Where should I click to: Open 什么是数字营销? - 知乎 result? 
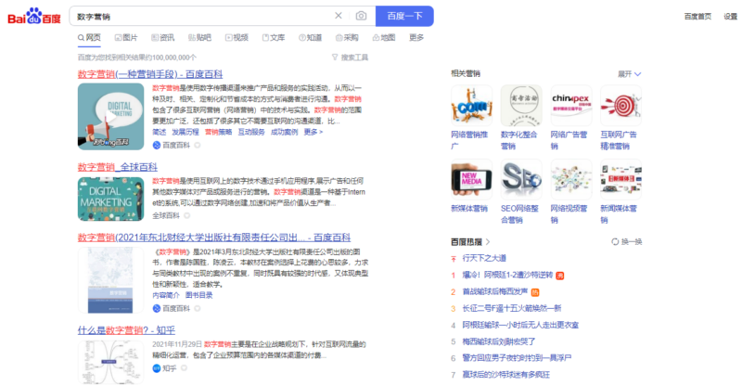tap(126, 330)
